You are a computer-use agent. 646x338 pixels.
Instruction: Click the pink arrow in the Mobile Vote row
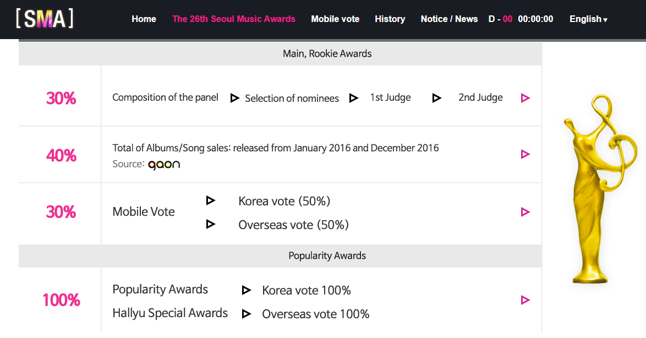point(525,212)
